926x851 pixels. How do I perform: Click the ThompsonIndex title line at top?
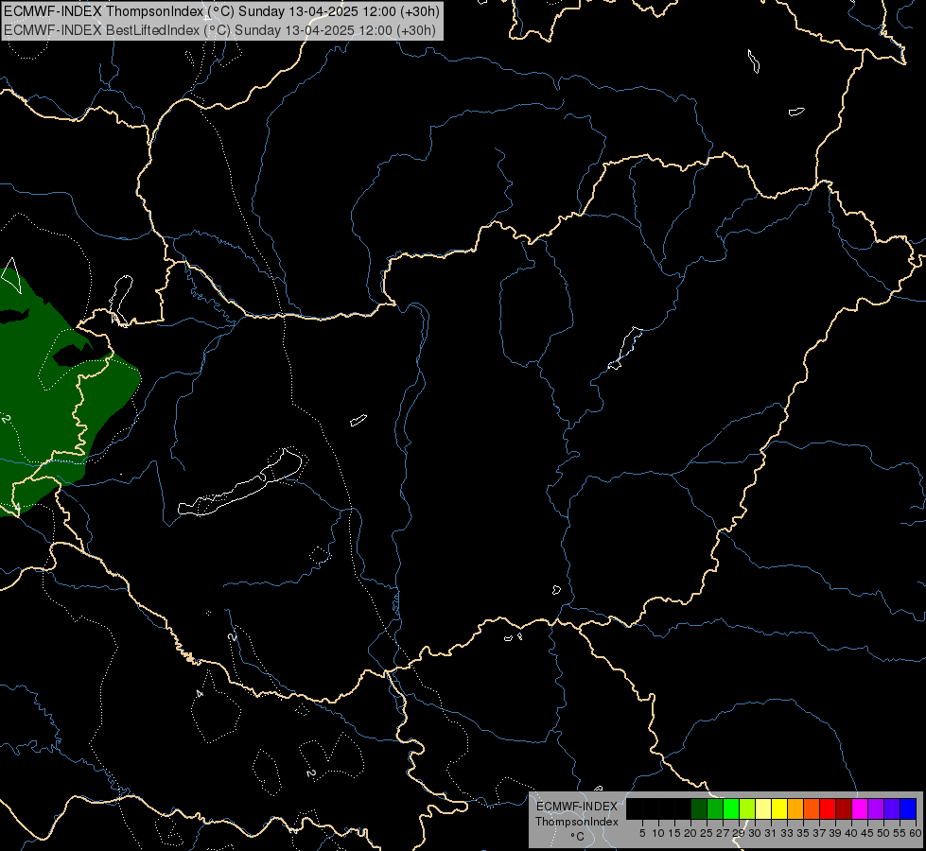pyautogui.click(x=221, y=11)
